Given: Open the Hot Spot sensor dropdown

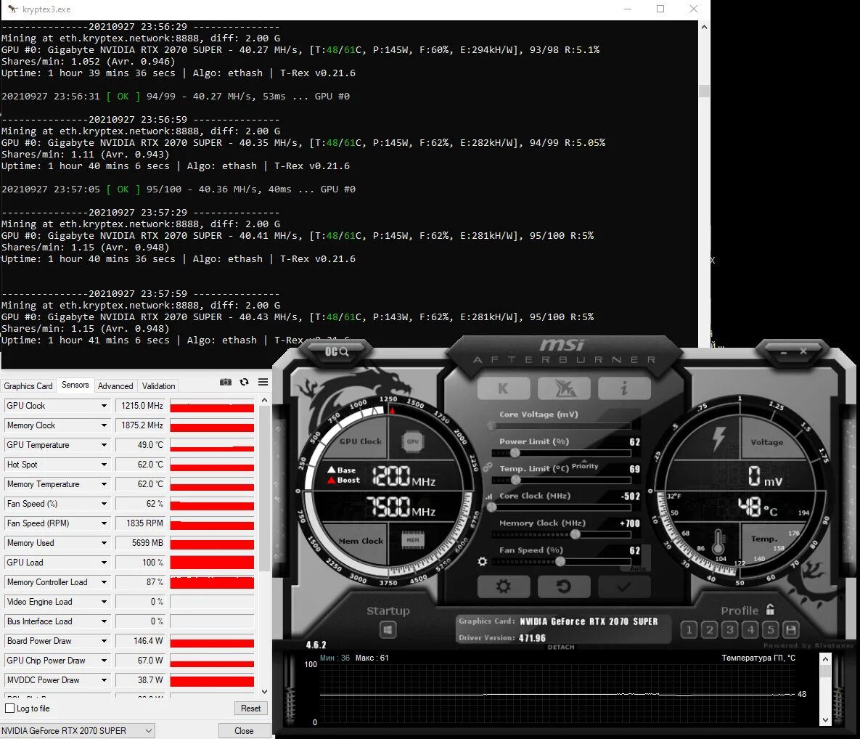Looking at the screenshot, I should tap(104, 465).
